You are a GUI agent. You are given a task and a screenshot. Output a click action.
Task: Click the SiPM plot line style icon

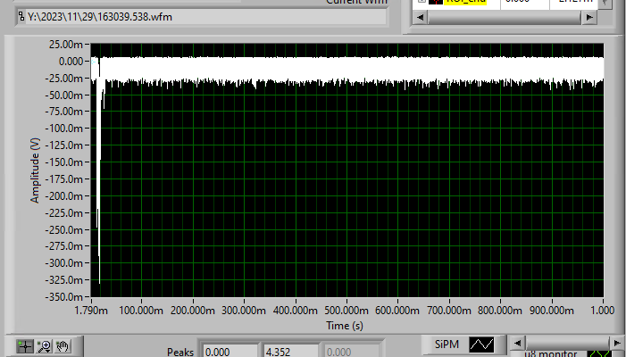tap(481, 345)
